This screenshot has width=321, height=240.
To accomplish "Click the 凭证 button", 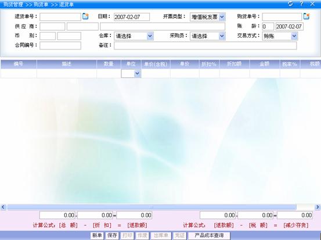I will point(179,235).
